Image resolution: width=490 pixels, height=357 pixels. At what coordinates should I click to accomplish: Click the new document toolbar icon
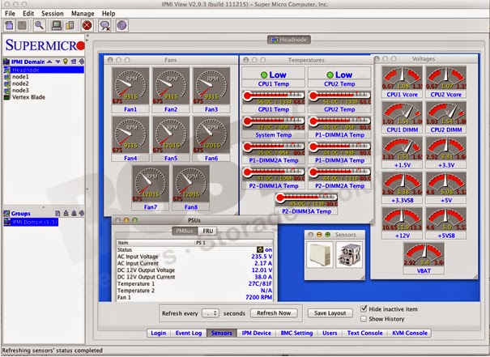[10, 25]
